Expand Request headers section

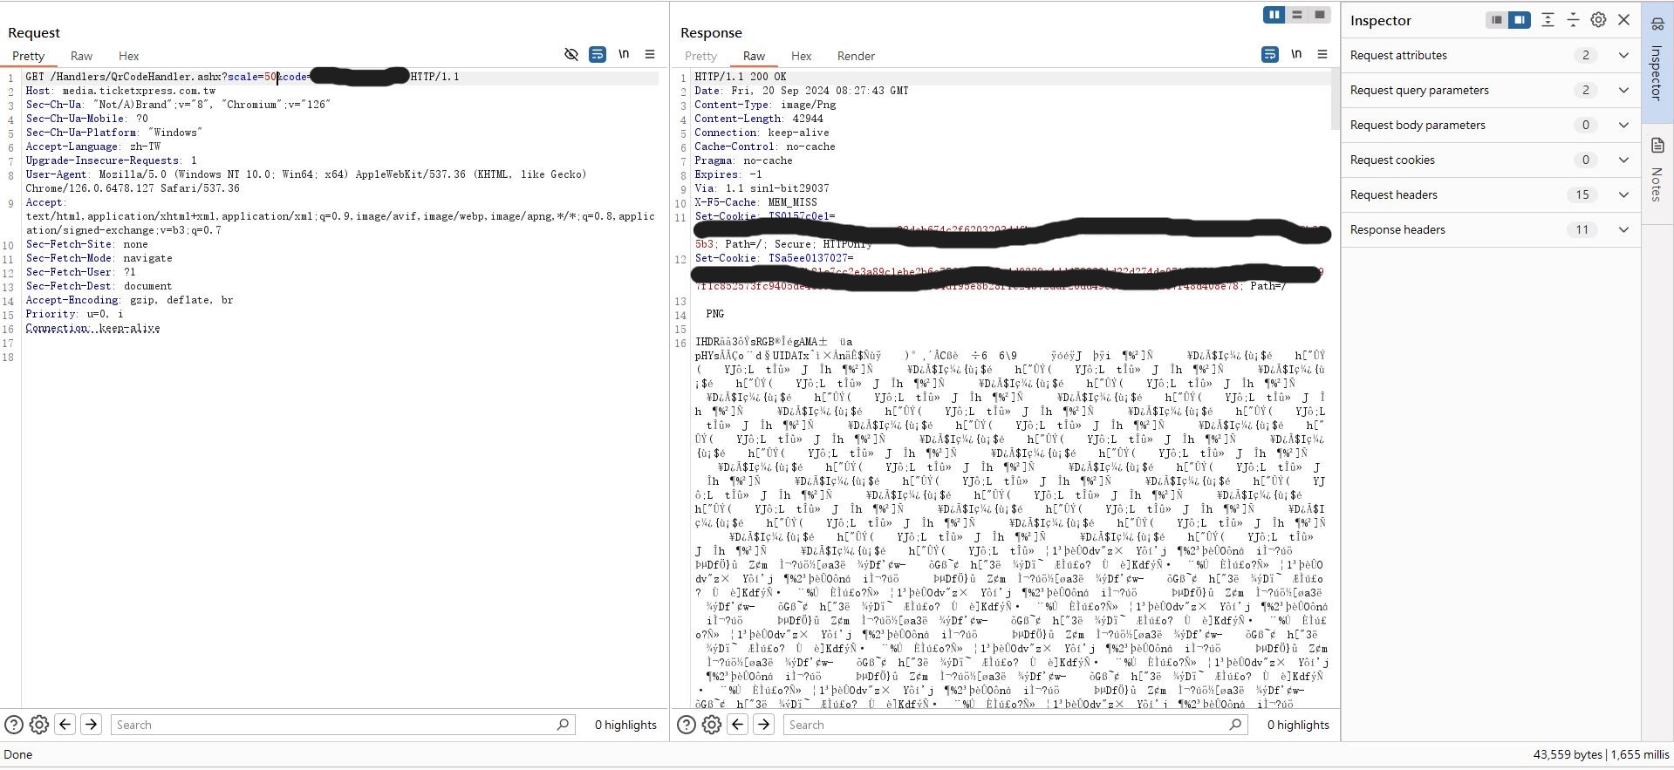click(1491, 194)
